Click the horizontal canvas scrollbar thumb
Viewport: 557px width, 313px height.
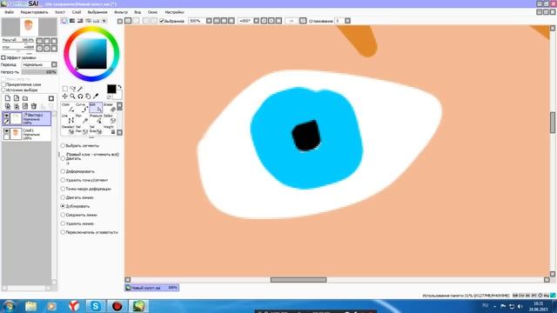tap(299, 280)
